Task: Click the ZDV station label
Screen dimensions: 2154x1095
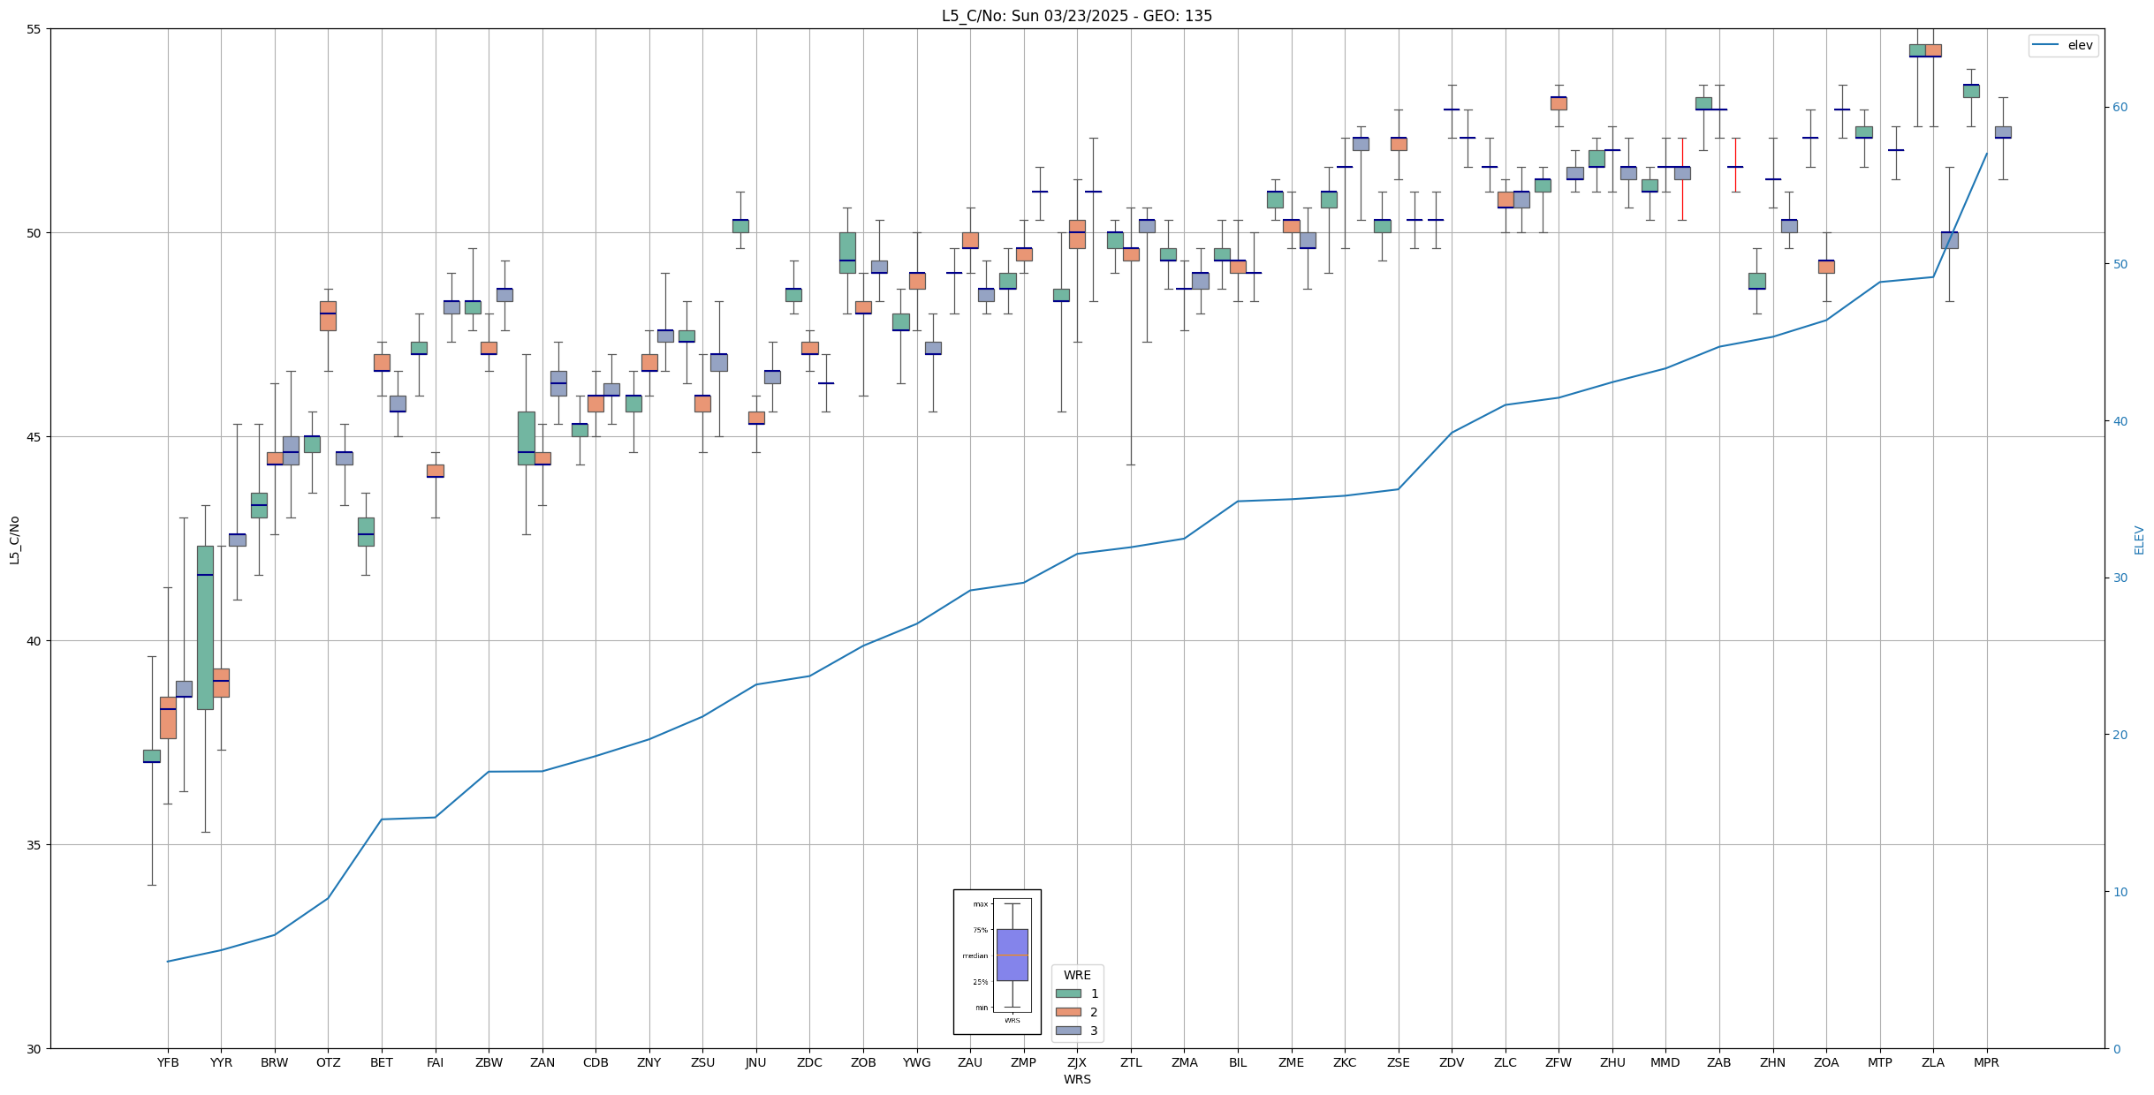Action: 1452,1062
